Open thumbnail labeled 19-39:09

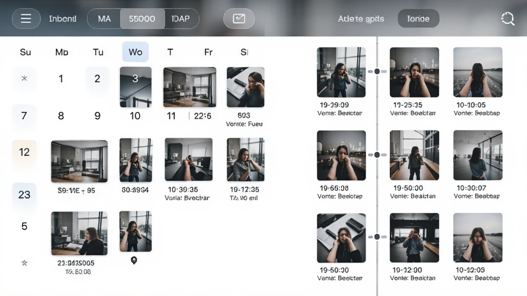pyautogui.click(x=341, y=72)
